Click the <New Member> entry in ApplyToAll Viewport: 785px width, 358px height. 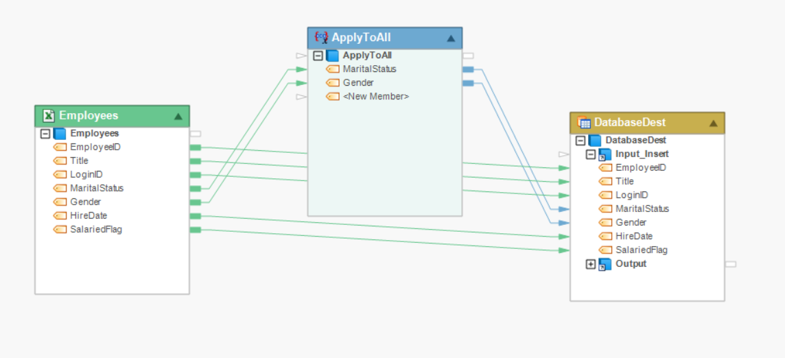tap(375, 97)
